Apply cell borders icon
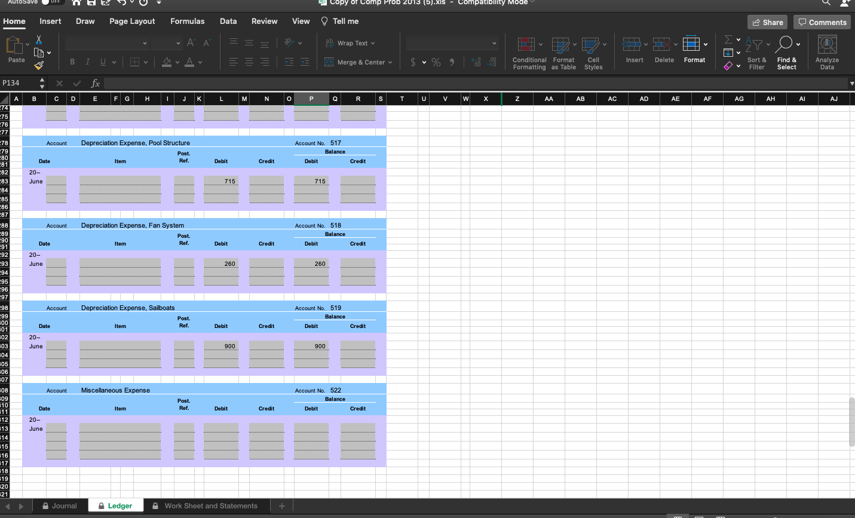The width and height of the screenshot is (855, 518). [x=134, y=62]
